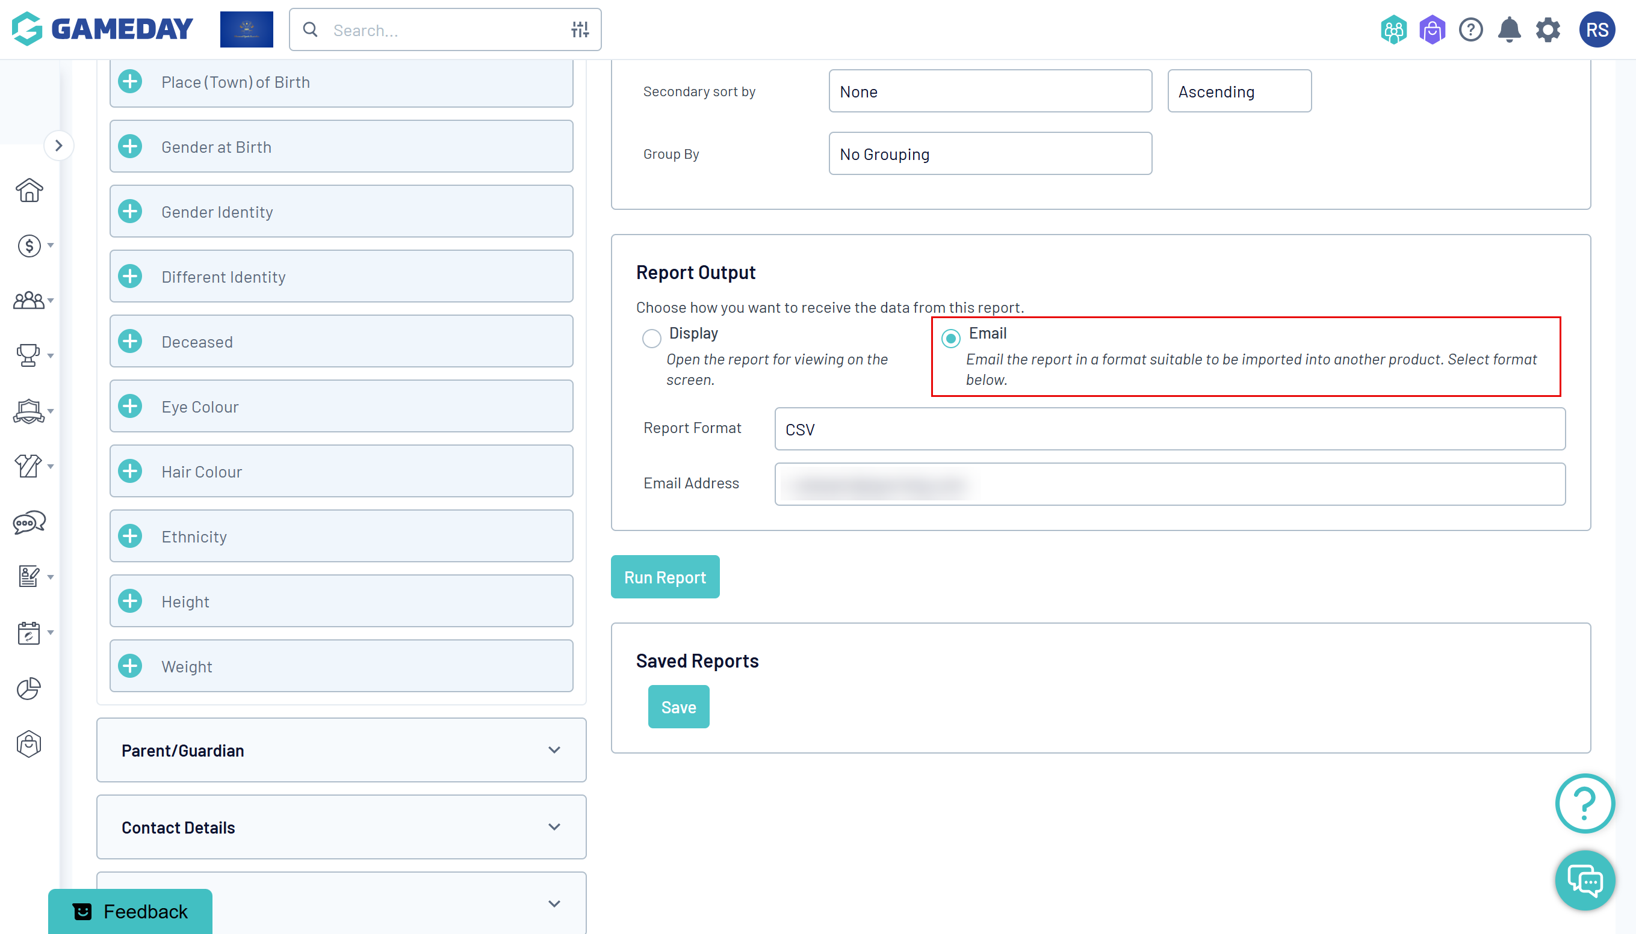Expand the collapsed sidebar with arrow
The image size is (1636, 934).
58,146
